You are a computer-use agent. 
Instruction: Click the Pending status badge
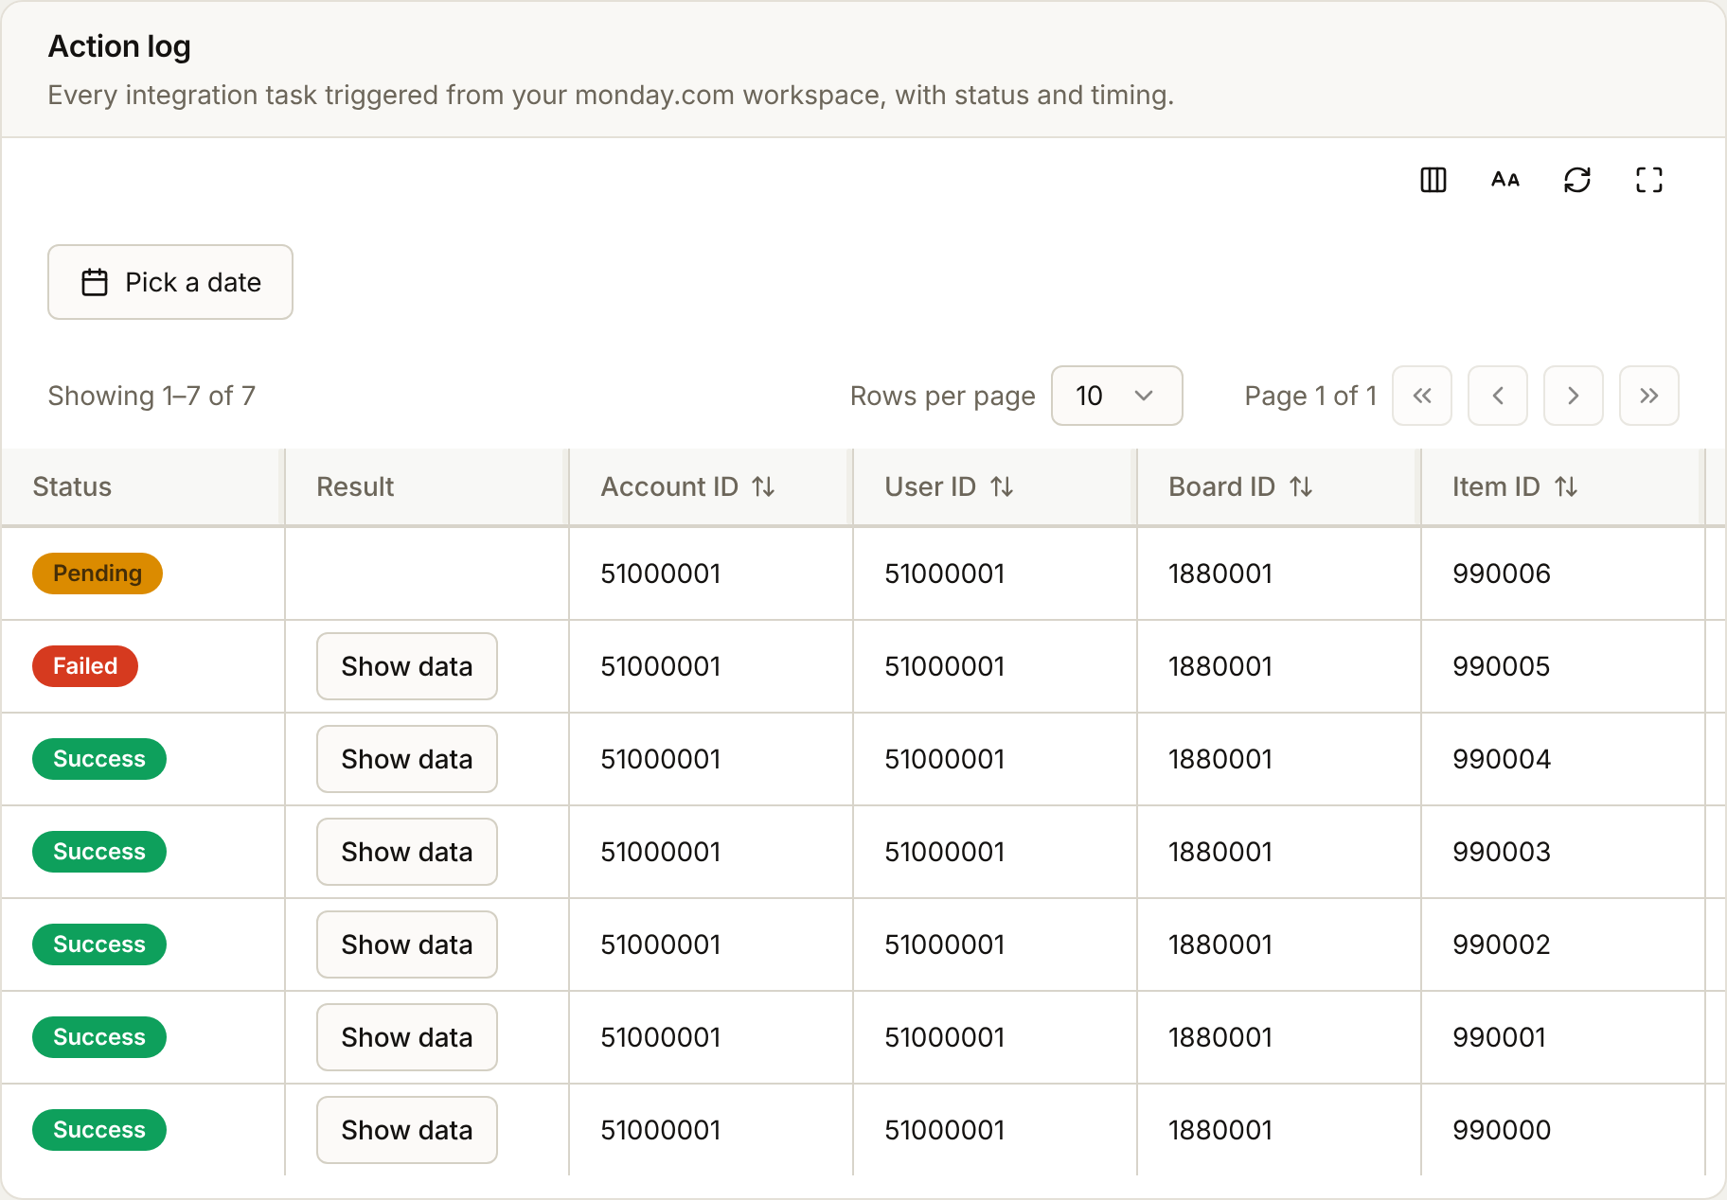(98, 574)
